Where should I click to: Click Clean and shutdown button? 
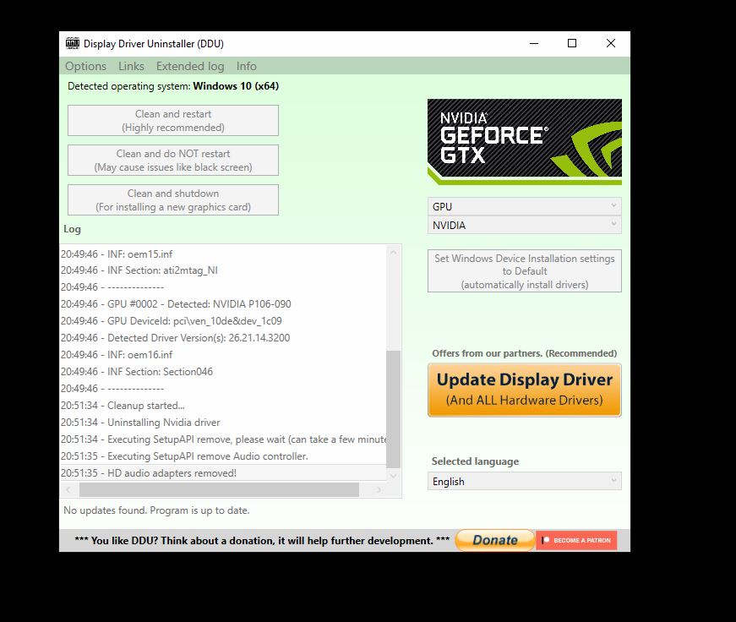pos(173,200)
